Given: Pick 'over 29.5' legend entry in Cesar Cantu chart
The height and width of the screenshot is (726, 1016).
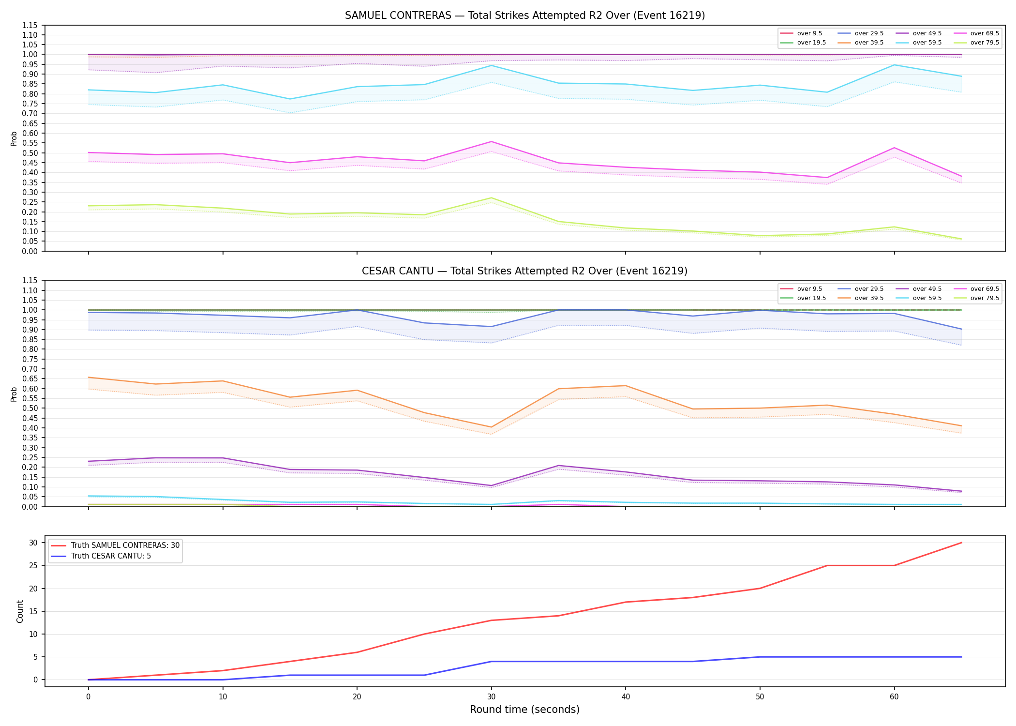Looking at the screenshot, I should (861, 289).
